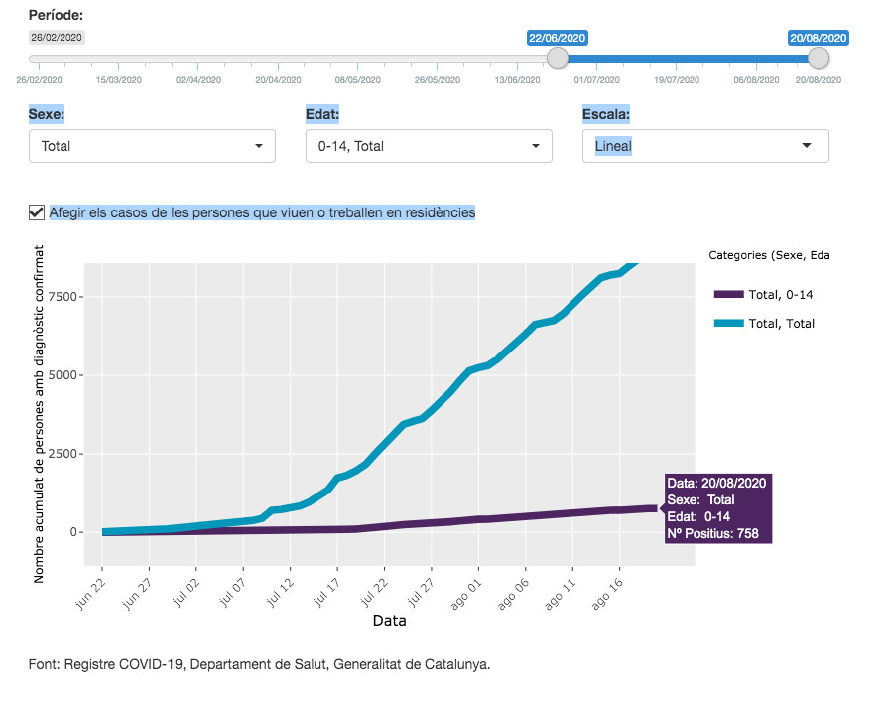
Task: Click the purple legend swatch for 0-14
Action: [727, 294]
